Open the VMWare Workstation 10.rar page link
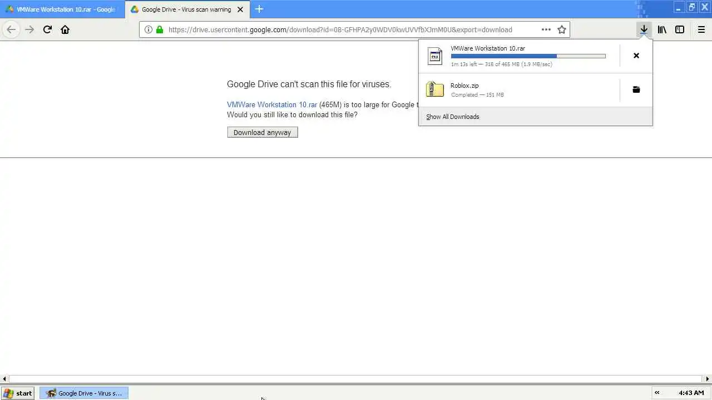 272,104
